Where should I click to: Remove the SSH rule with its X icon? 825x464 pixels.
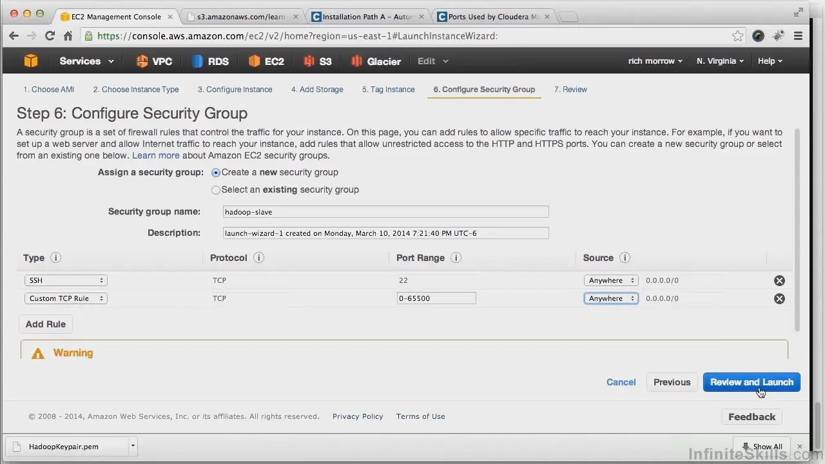[779, 280]
